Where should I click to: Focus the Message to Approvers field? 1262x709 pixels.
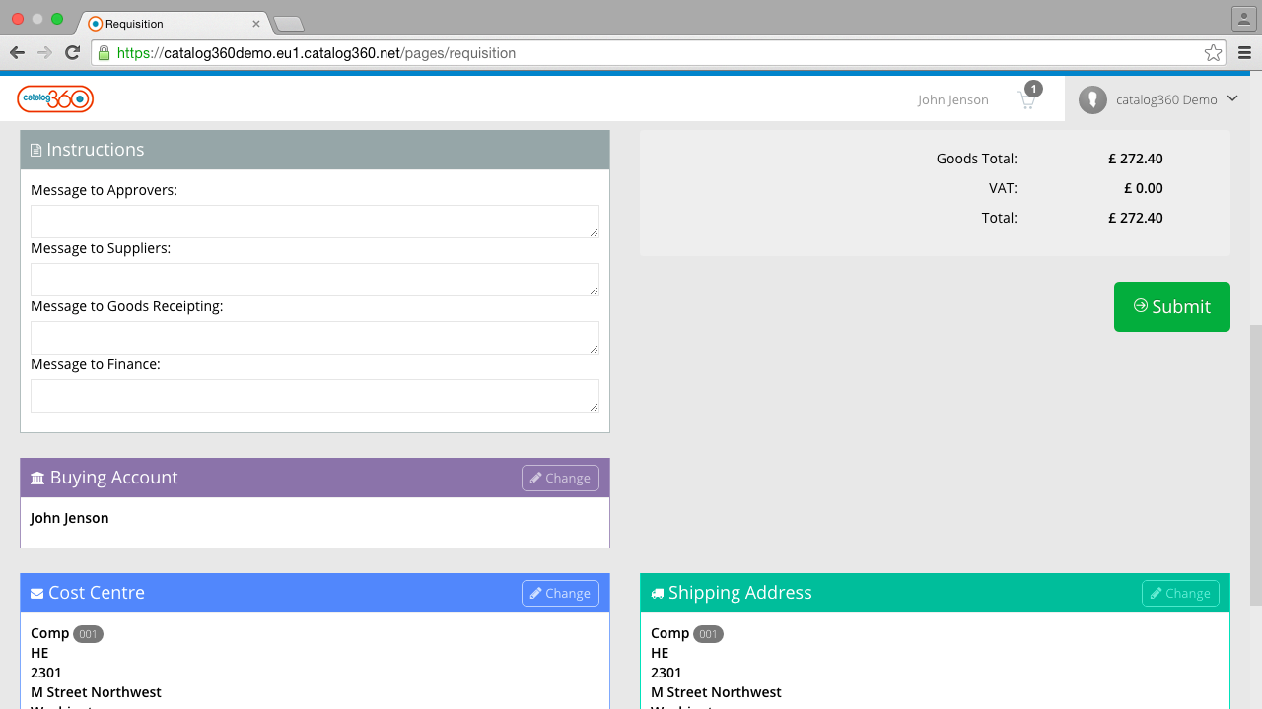(315, 222)
